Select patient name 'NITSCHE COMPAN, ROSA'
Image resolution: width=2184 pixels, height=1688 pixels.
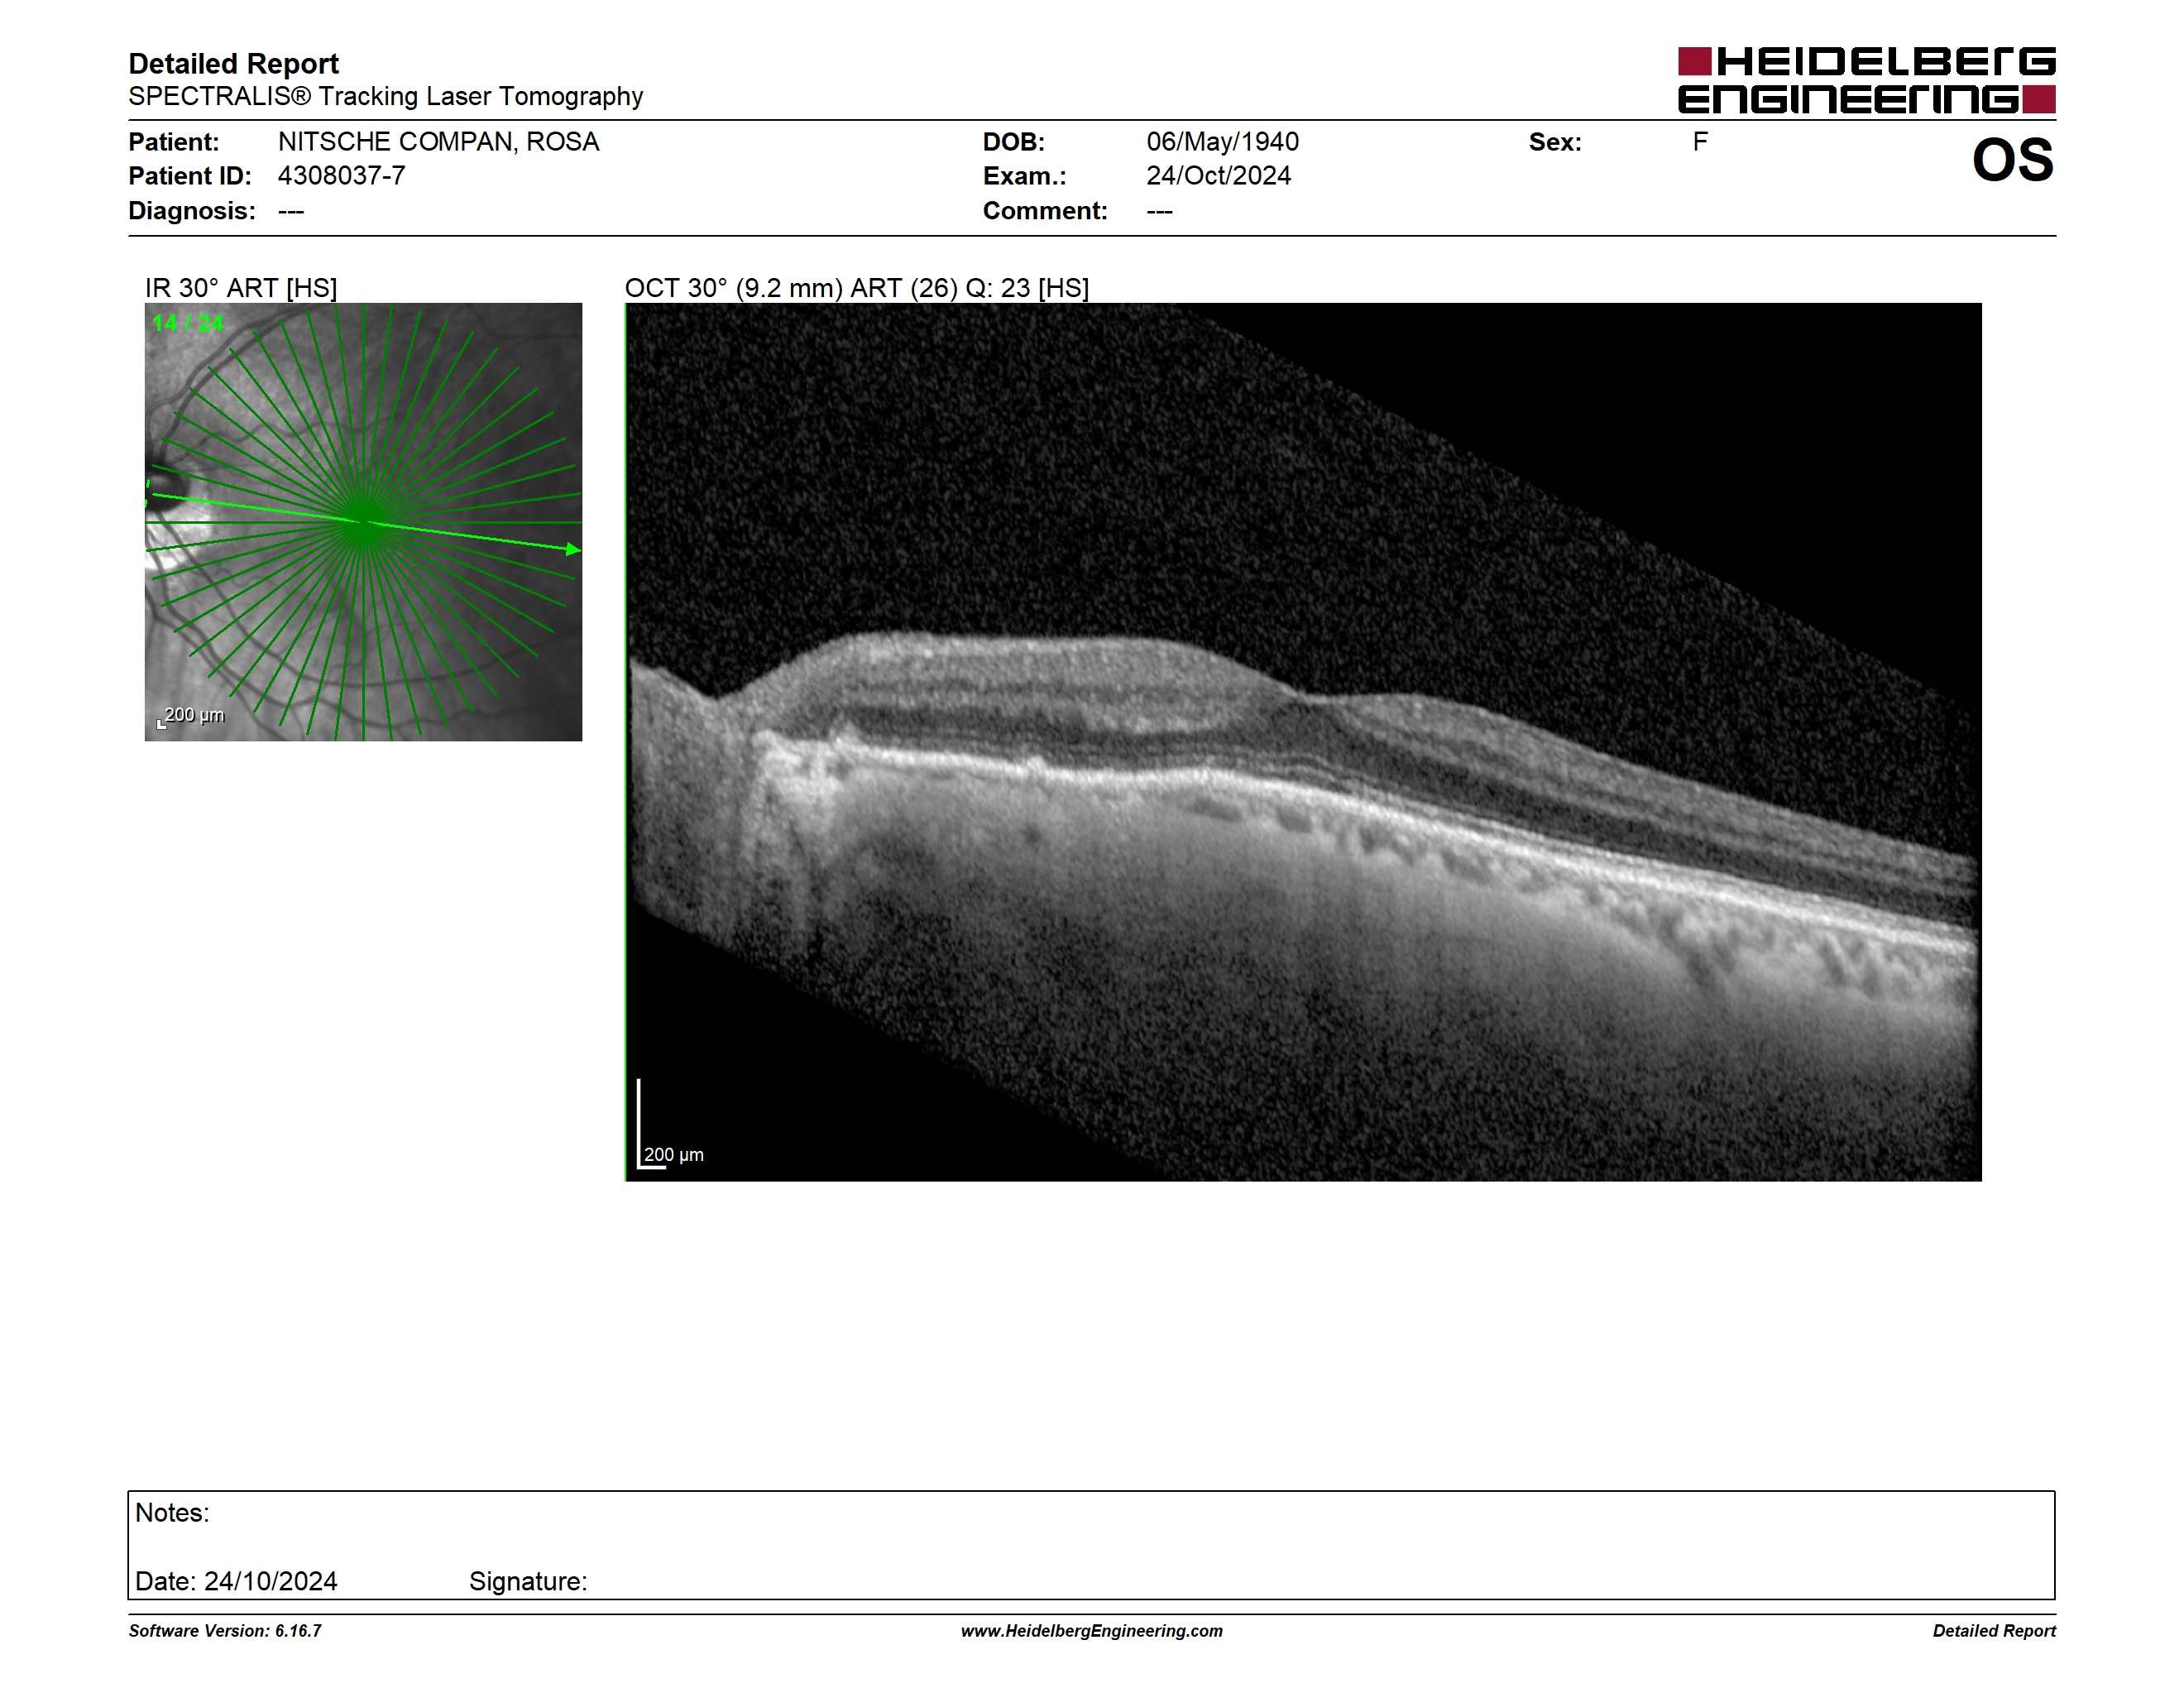[438, 142]
